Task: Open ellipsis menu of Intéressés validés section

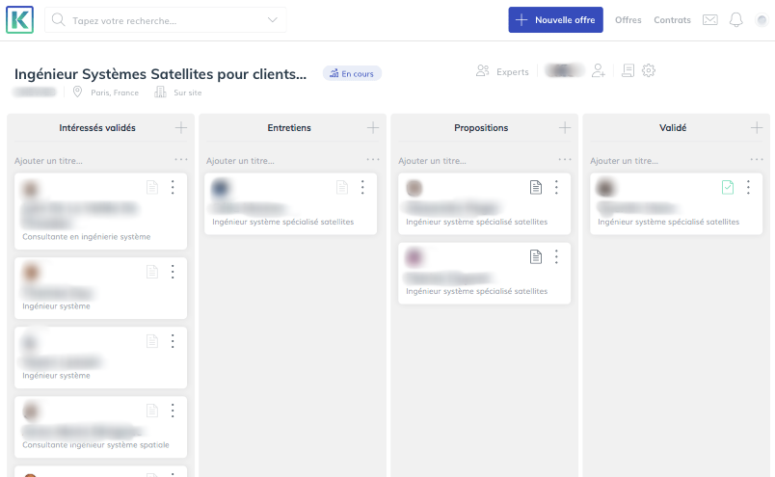Action: coord(181,159)
